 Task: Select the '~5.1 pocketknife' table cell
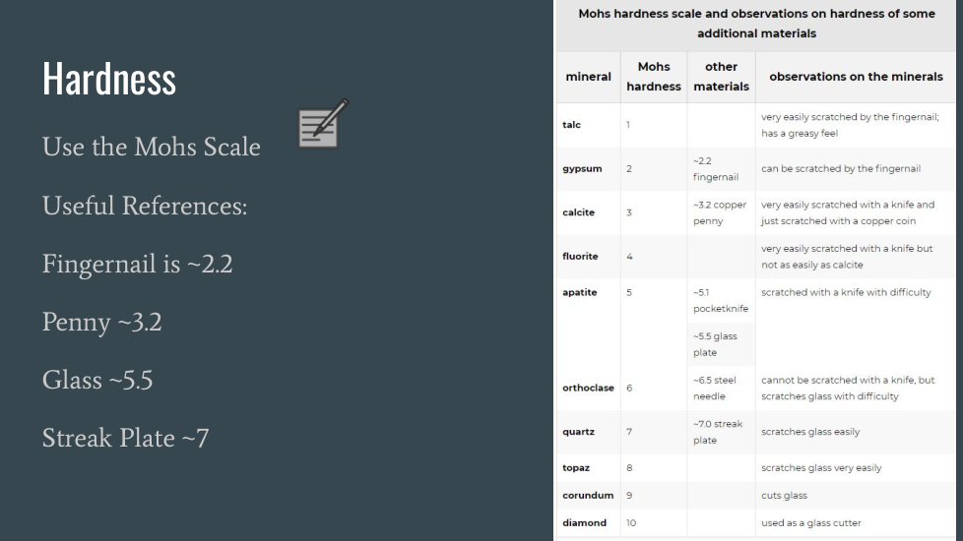click(x=720, y=300)
